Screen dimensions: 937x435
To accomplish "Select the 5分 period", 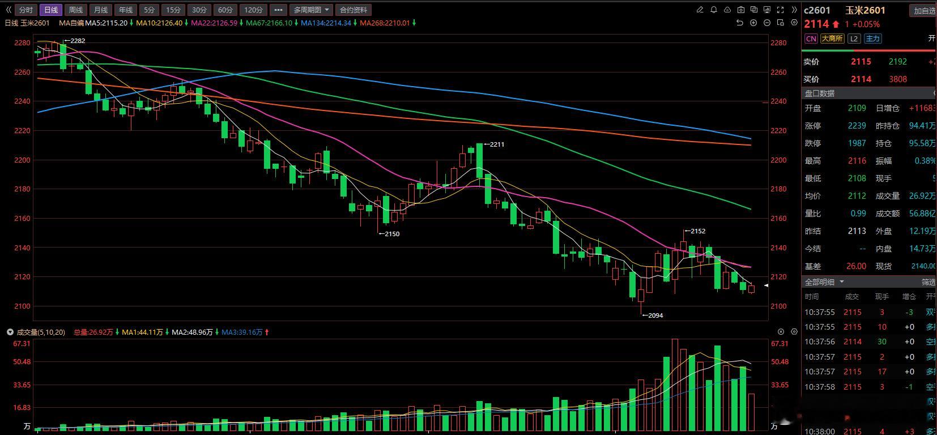I will pos(149,10).
